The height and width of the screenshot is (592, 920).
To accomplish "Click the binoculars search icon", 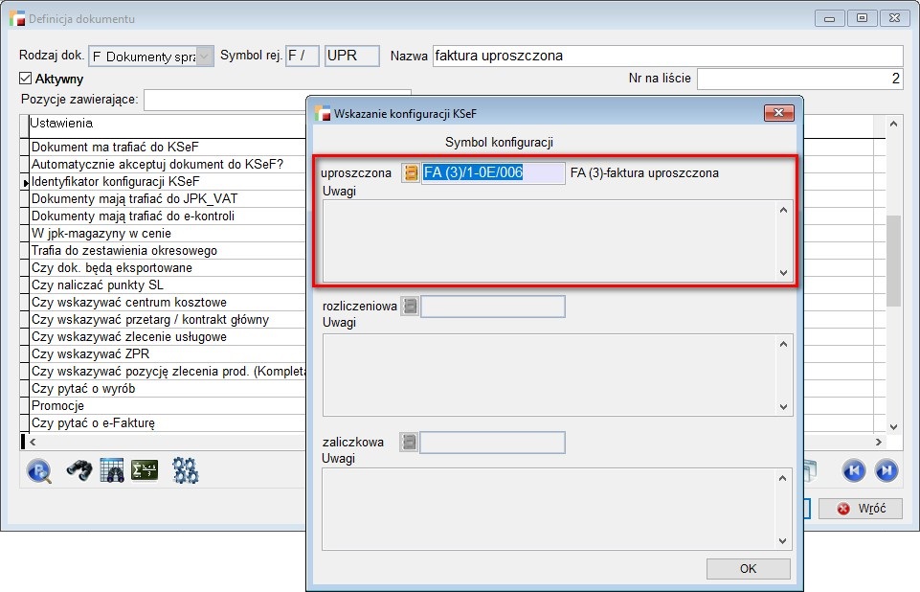I will 79,470.
